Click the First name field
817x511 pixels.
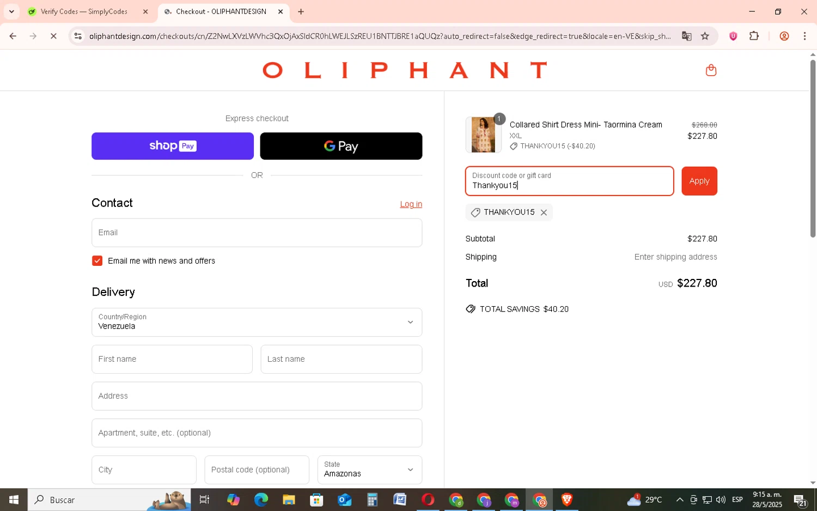[172, 359]
